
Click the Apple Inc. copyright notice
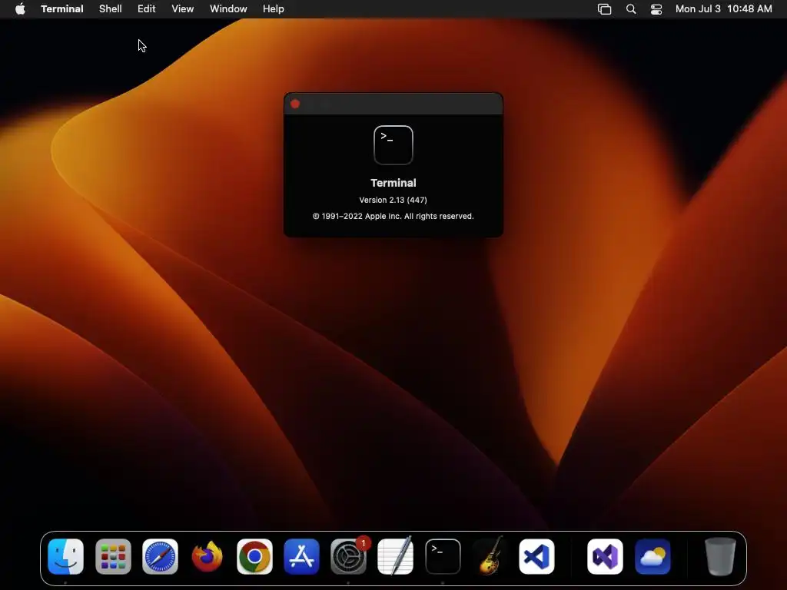[393, 216]
